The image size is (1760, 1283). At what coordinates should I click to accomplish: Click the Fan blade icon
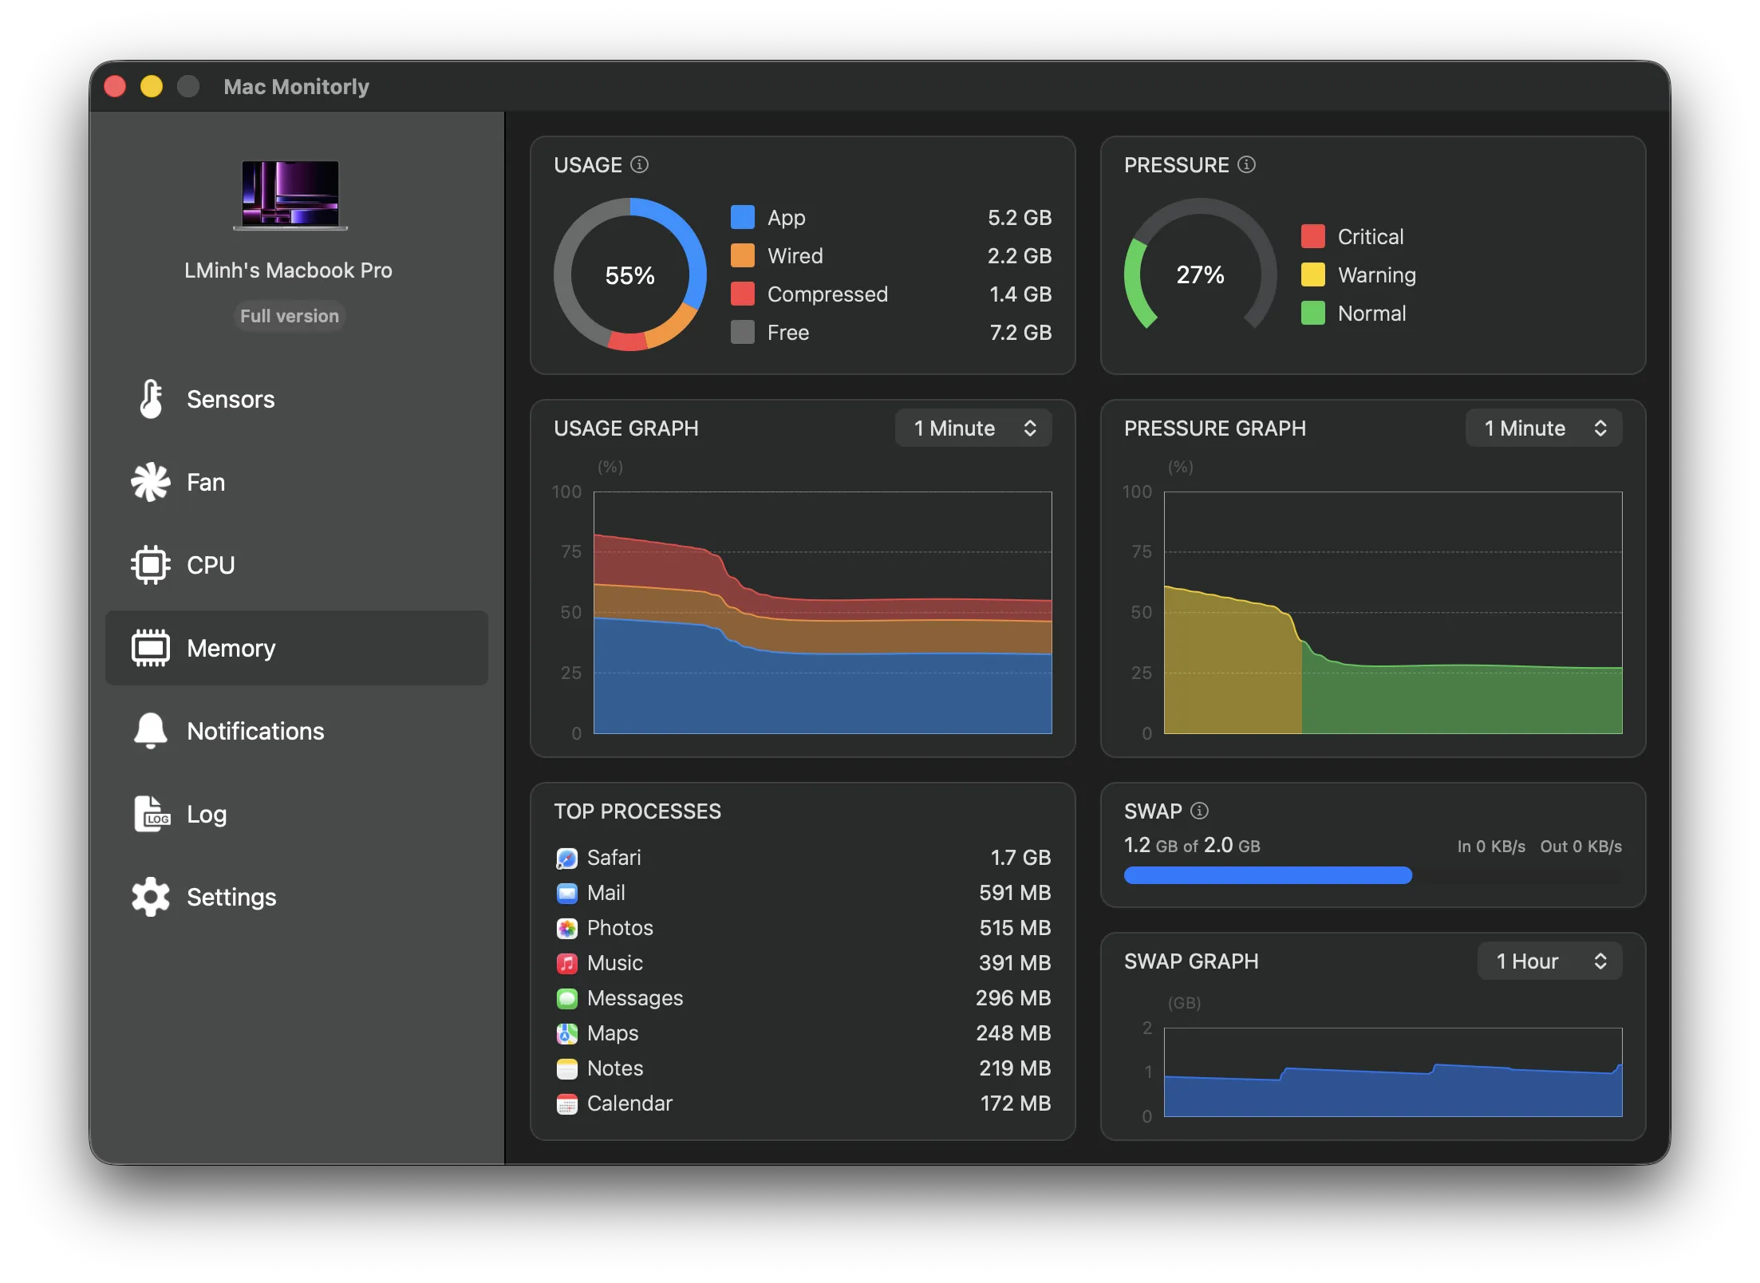click(151, 482)
